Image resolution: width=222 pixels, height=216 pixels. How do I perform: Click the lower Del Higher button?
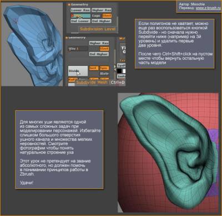[x=99, y=54]
